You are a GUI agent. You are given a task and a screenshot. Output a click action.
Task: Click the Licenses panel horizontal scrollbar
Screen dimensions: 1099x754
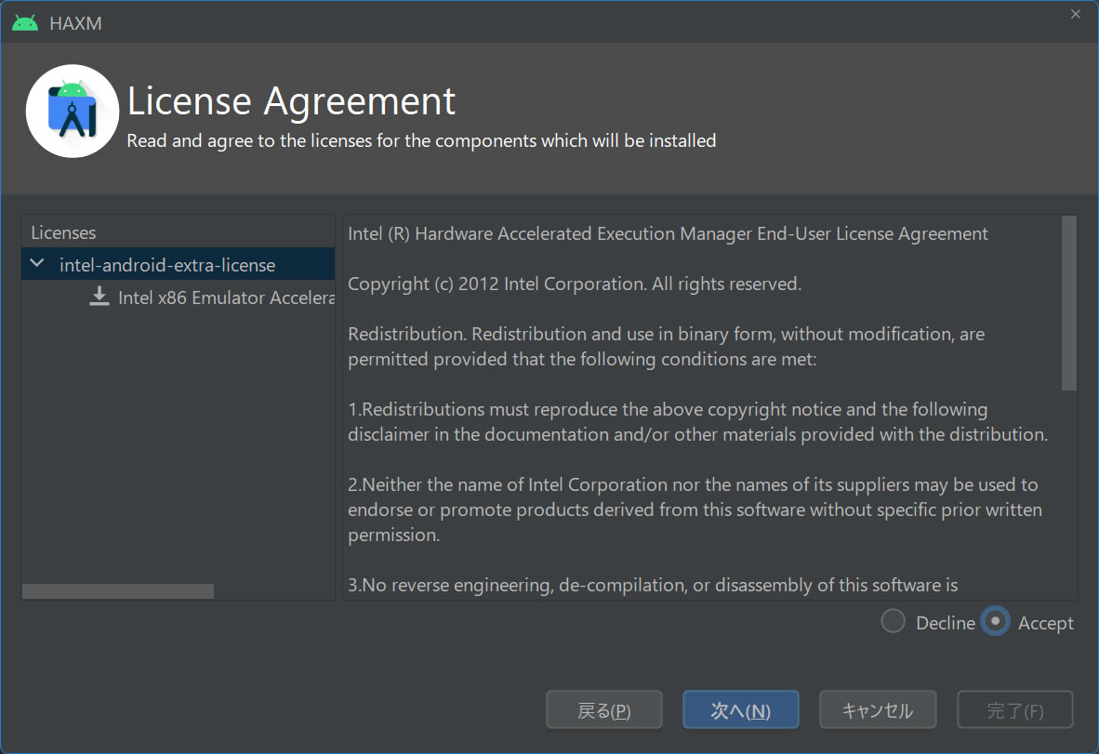[x=118, y=591]
